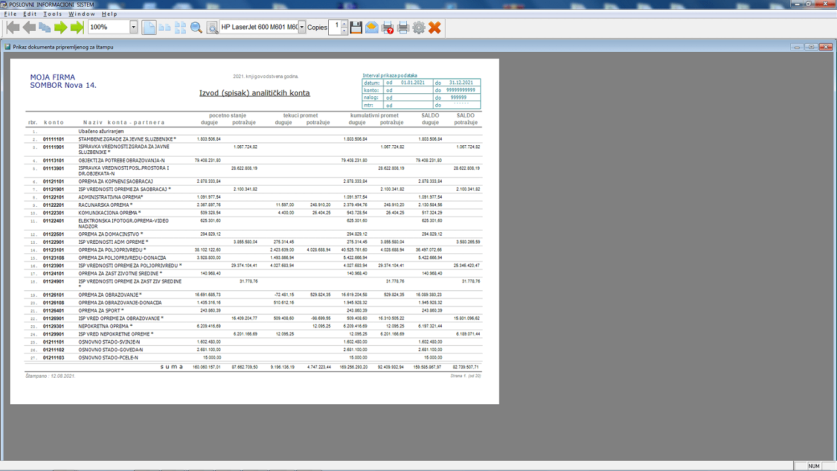The height and width of the screenshot is (471, 837).
Task: Click 'NEPOKRETNA OPREMA' row name
Action: click(105, 326)
